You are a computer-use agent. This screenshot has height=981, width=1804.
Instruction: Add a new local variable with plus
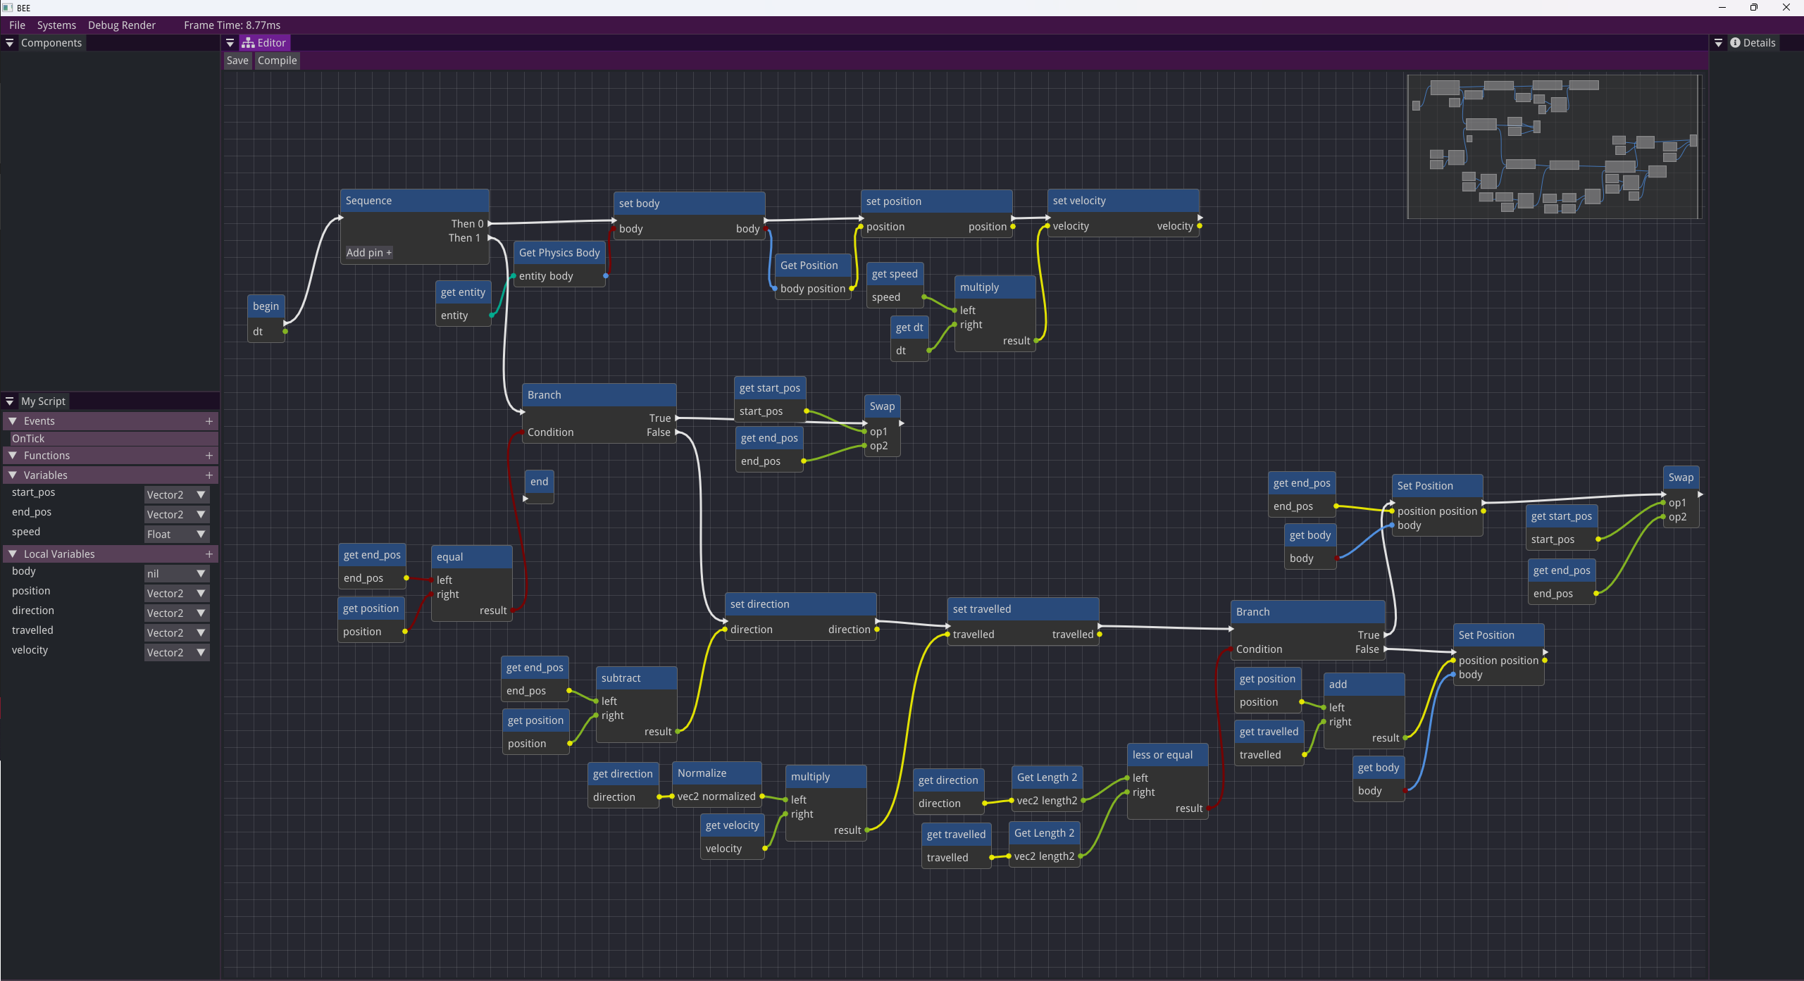pos(209,554)
